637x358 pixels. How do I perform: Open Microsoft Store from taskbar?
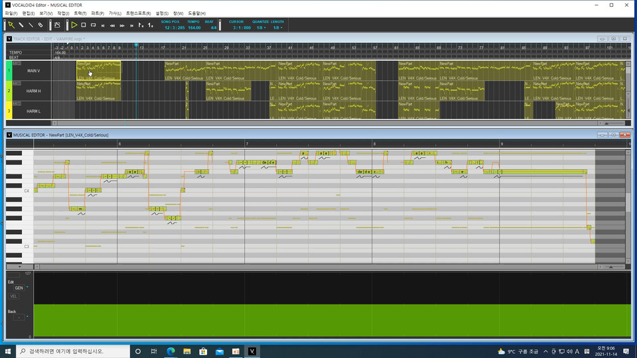(203, 351)
